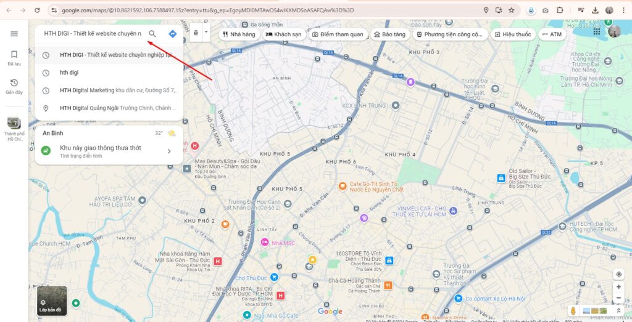
Task: Click the browser address bar URL
Action: click(208, 10)
